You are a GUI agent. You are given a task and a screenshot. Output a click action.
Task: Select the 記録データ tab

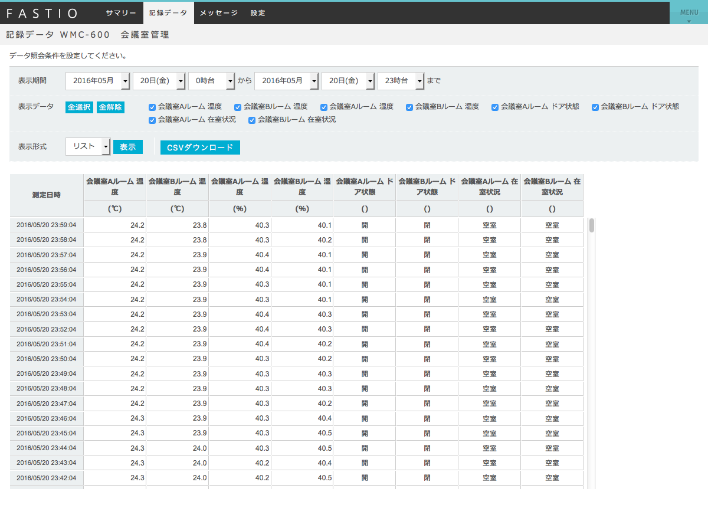(168, 13)
